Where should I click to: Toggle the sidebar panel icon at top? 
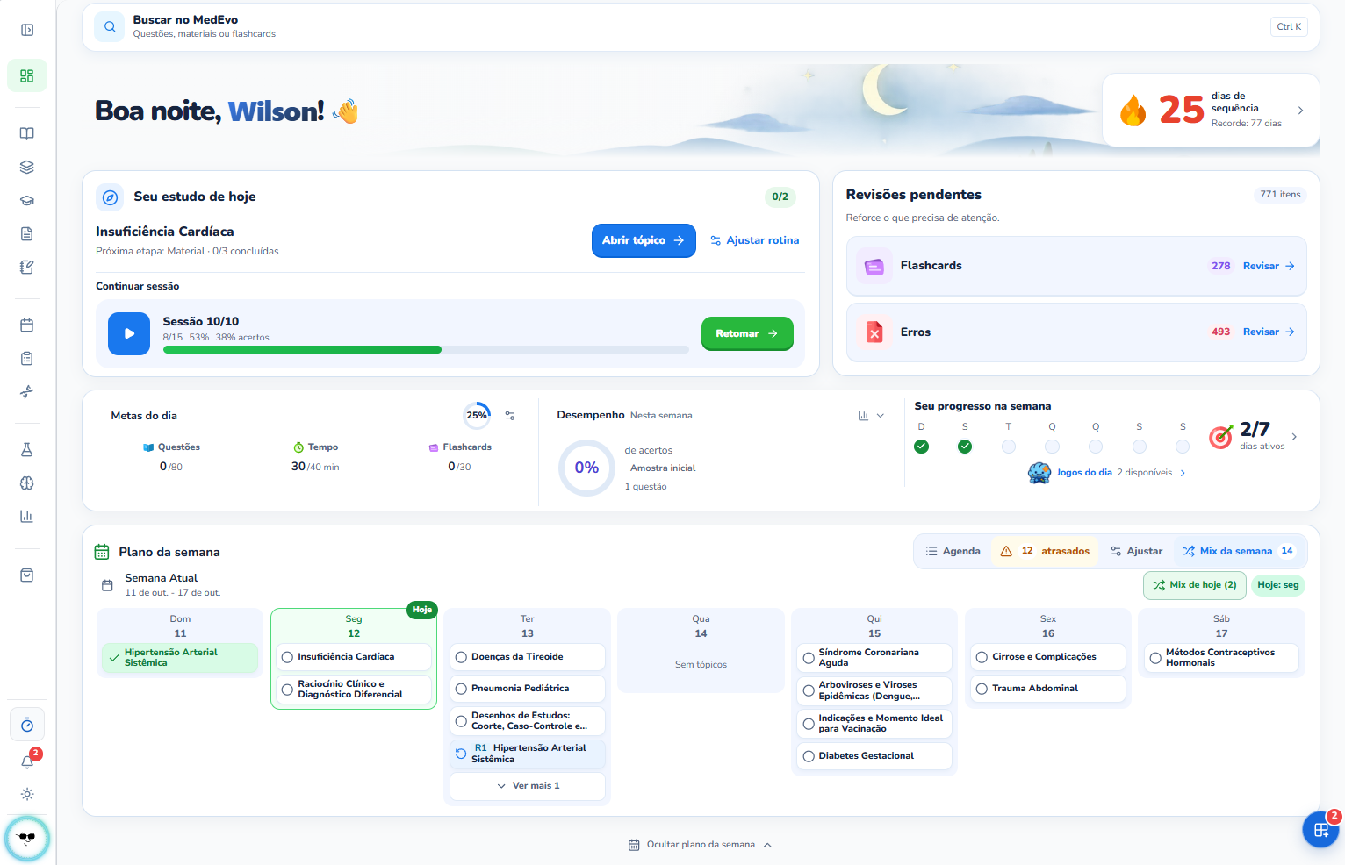(x=27, y=30)
